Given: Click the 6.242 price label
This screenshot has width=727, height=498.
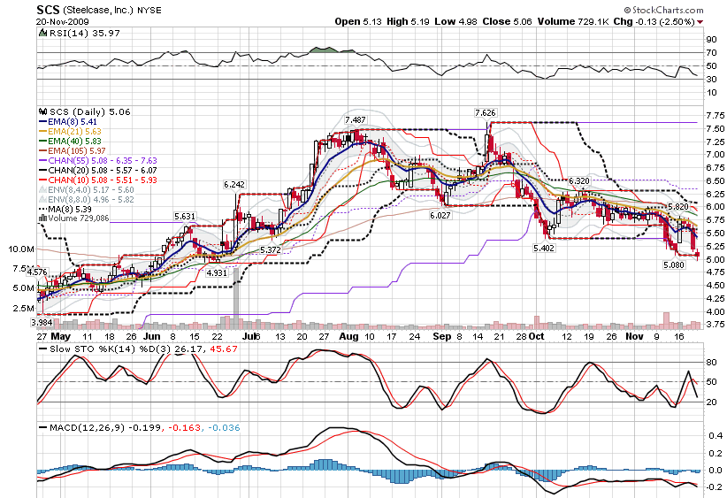Looking at the screenshot, I should [234, 185].
